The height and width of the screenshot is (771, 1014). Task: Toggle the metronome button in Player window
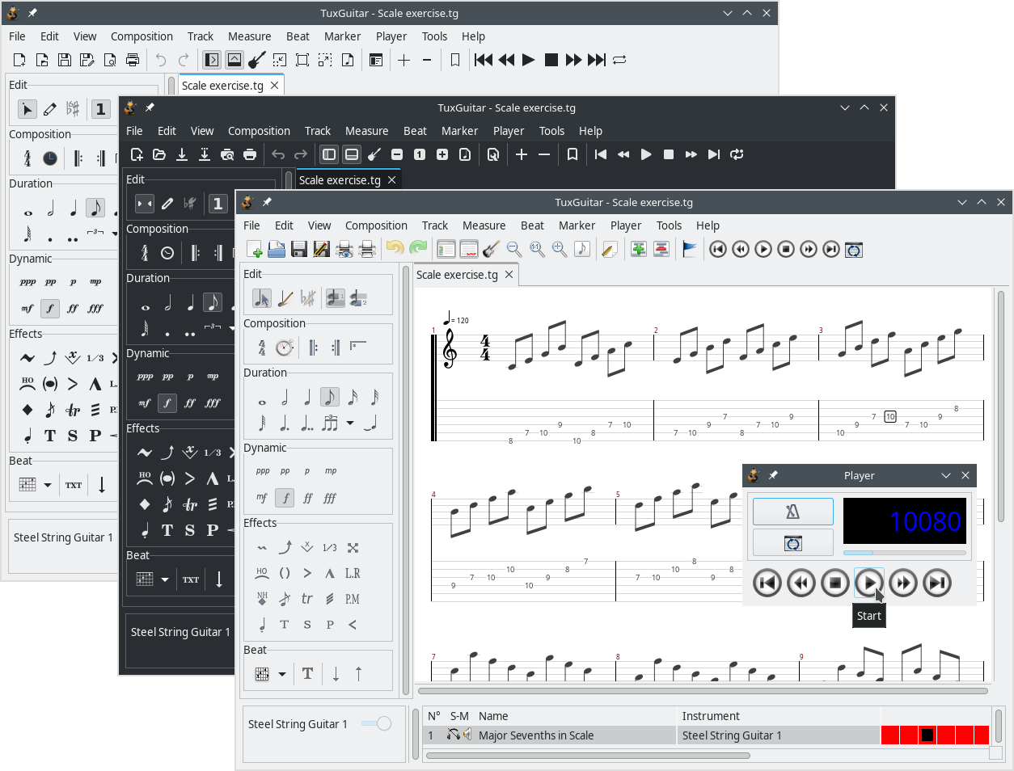pos(792,511)
